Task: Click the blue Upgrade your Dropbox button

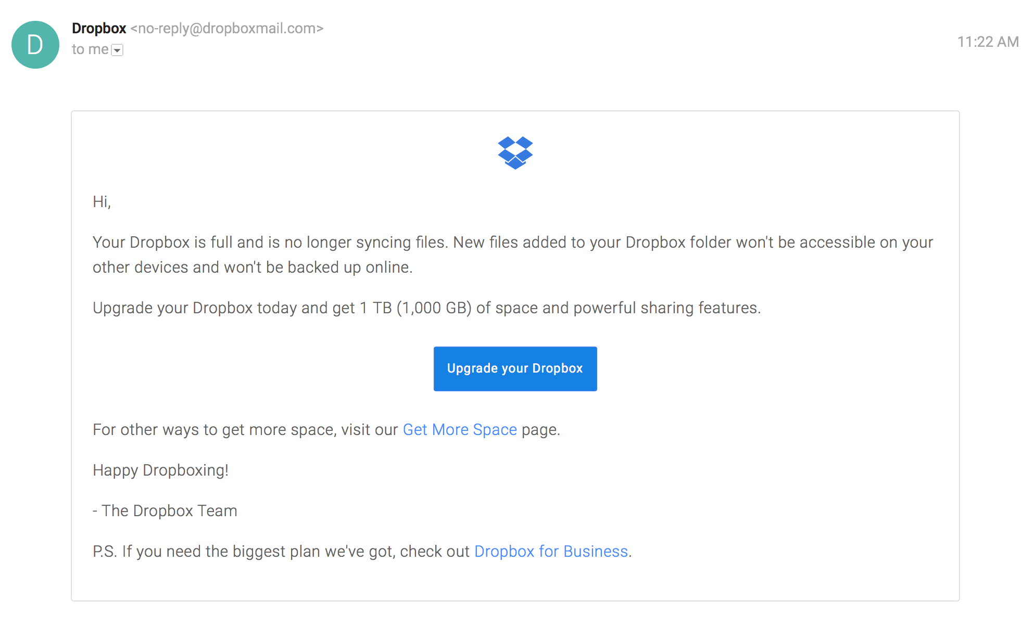Action: pos(515,368)
